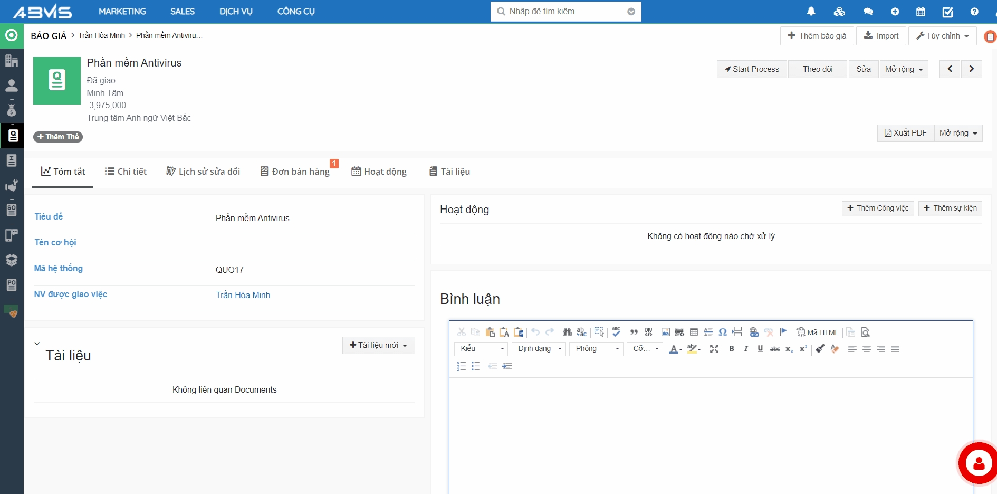The height and width of the screenshot is (494, 997).
Task: Toggle underline formatting in comment editor
Action: [760, 349]
